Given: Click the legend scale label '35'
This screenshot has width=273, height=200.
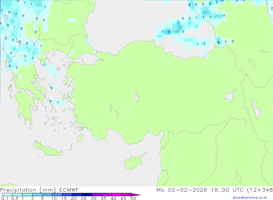Looking at the screenshot, I should (x=103, y=198).
